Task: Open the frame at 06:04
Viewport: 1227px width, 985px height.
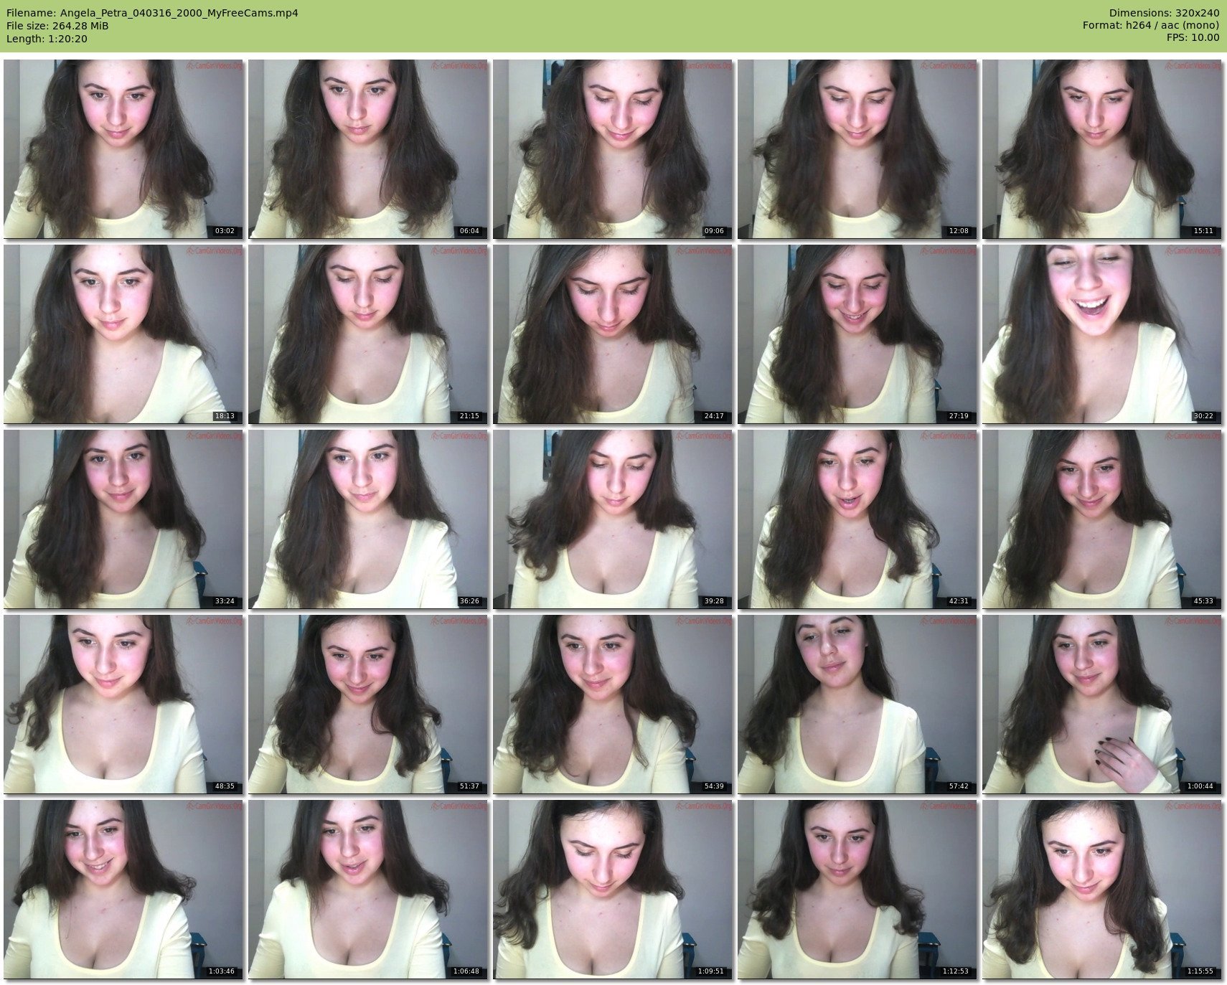Action: point(368,149)
